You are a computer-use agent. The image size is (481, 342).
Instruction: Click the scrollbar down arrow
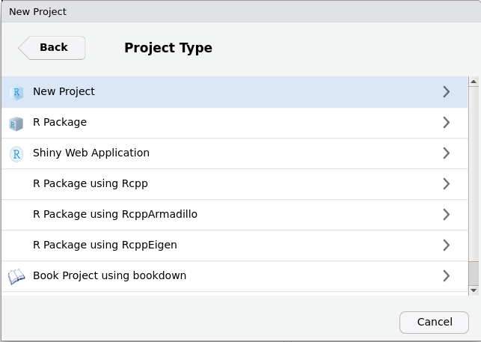[474, 290]
